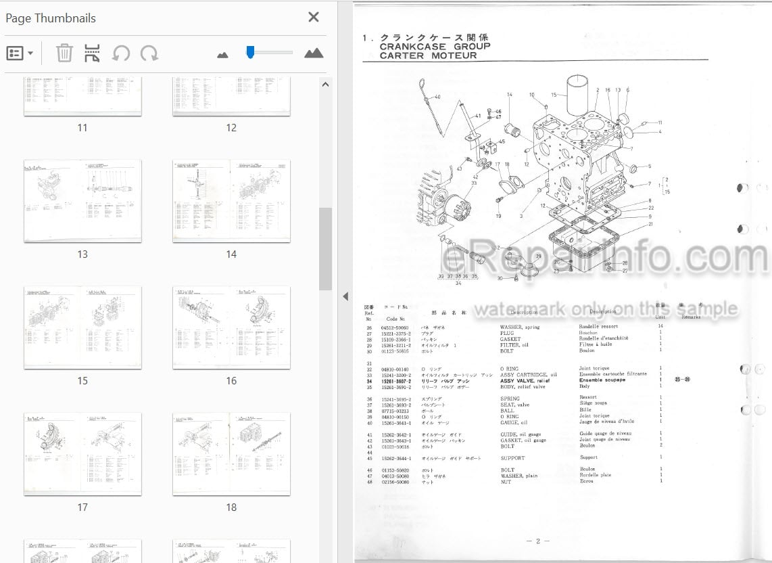
Task: Delete selected pages with trash icon
Action: pyautogui.click(x=64, y=53)
